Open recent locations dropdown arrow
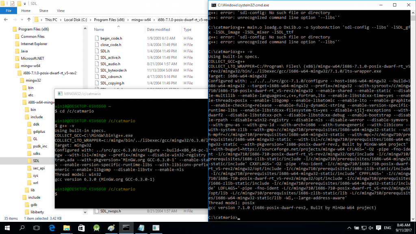Image resolution: width=416 pixels, height=234 pixels. (x=22, y=19)
